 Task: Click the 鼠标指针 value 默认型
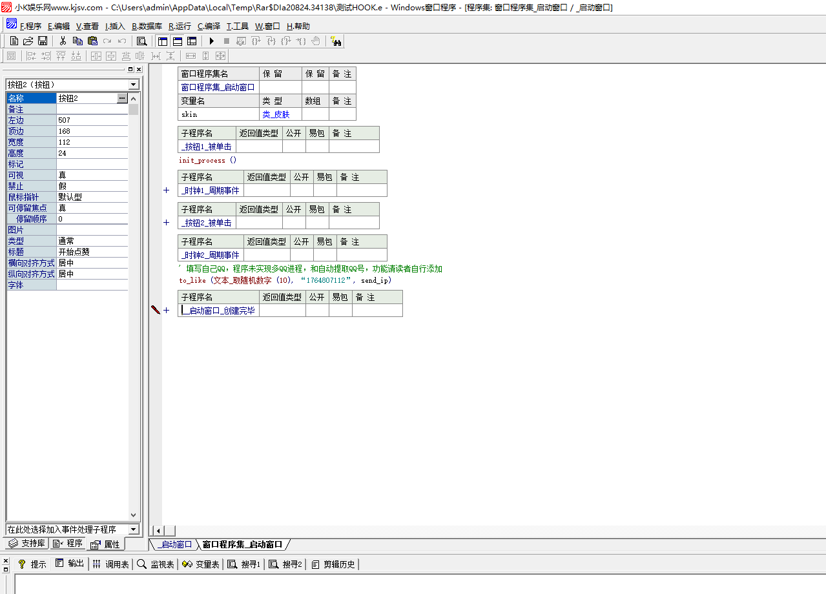[x=92, y=197]
